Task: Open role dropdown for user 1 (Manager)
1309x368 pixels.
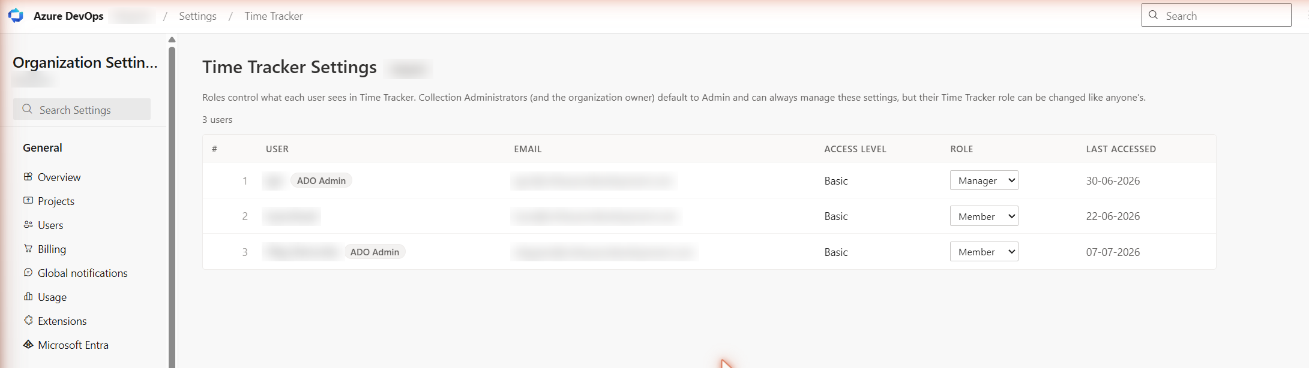Action: click(x=984, y=180)
